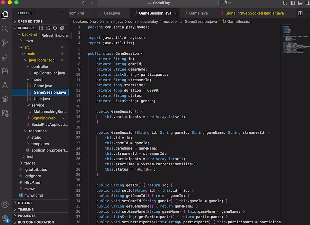Screen dimensions: 310x225
Task: Open the file-with-gear activity bar icon
Action: click(5, 113)
